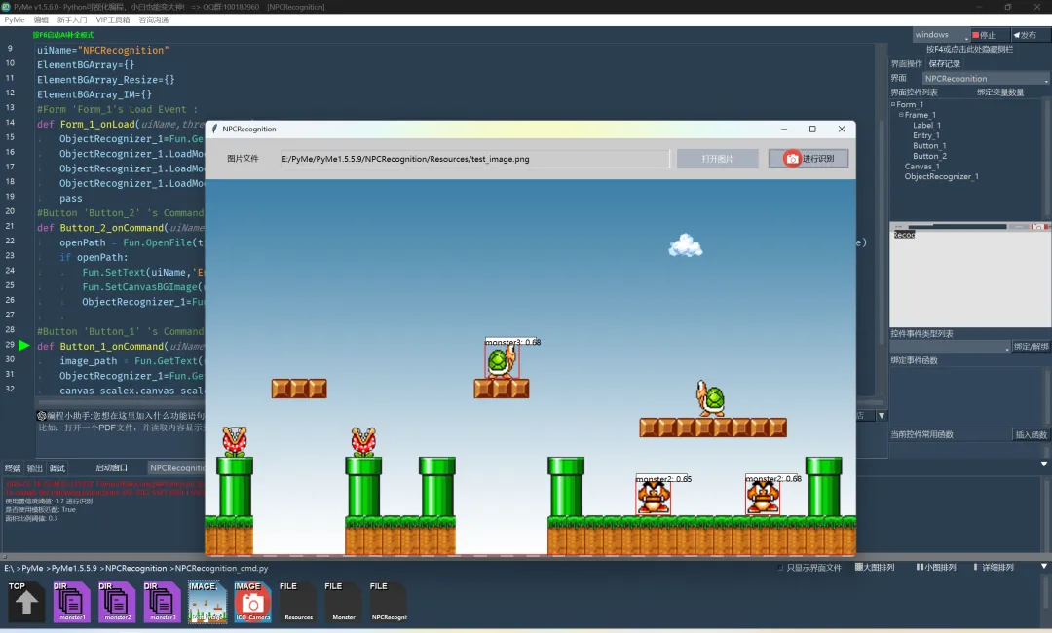
Task: Select the test_image IMAGE thumbnail
Action: tap(207, 602)
